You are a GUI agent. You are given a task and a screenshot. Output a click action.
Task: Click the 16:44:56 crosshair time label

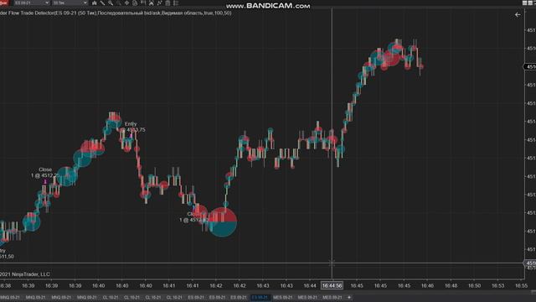point(332,285)
